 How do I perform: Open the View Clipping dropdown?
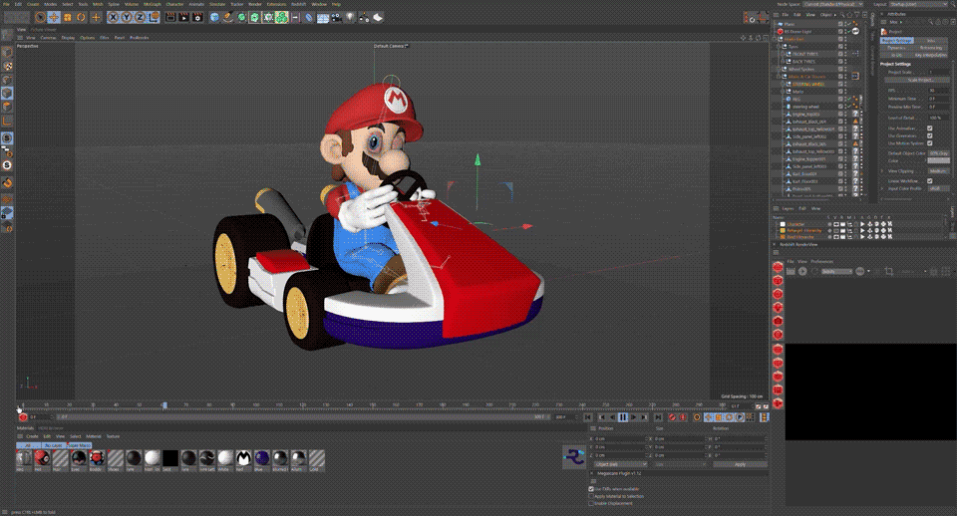(938, 170)
